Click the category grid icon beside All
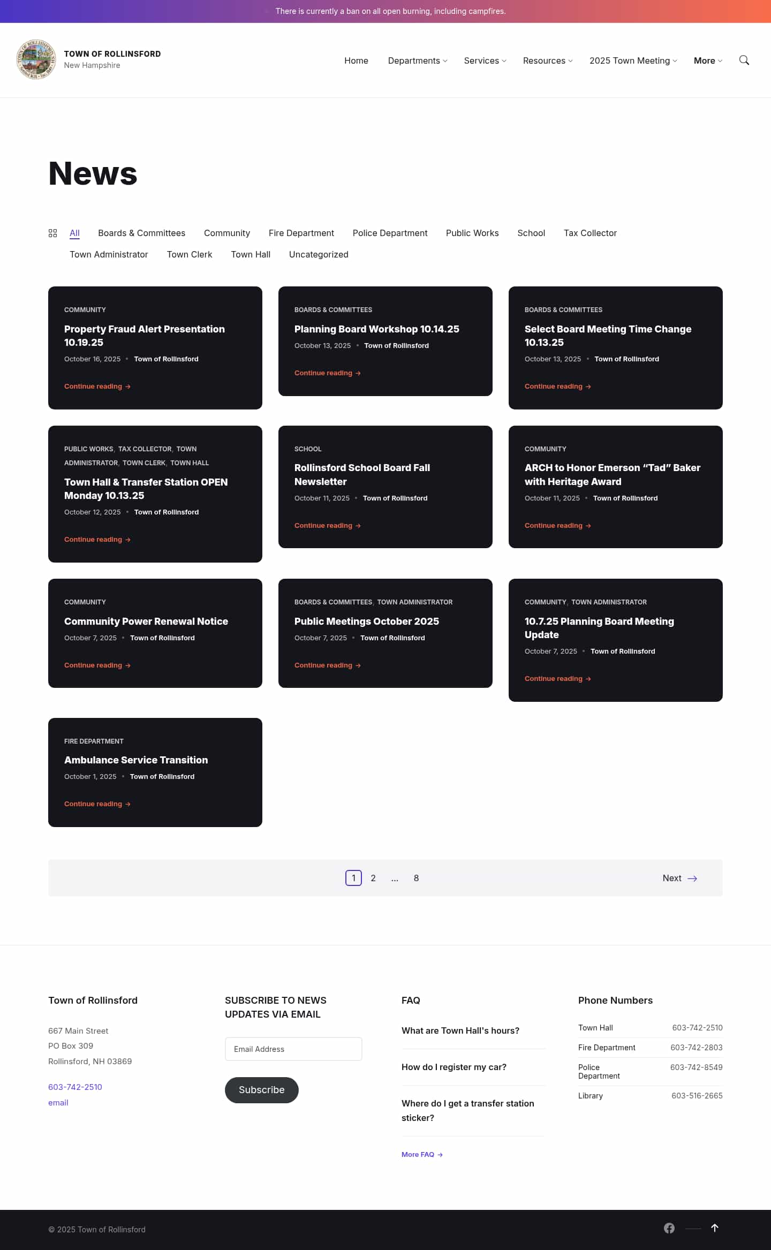 tap(52, 233)
